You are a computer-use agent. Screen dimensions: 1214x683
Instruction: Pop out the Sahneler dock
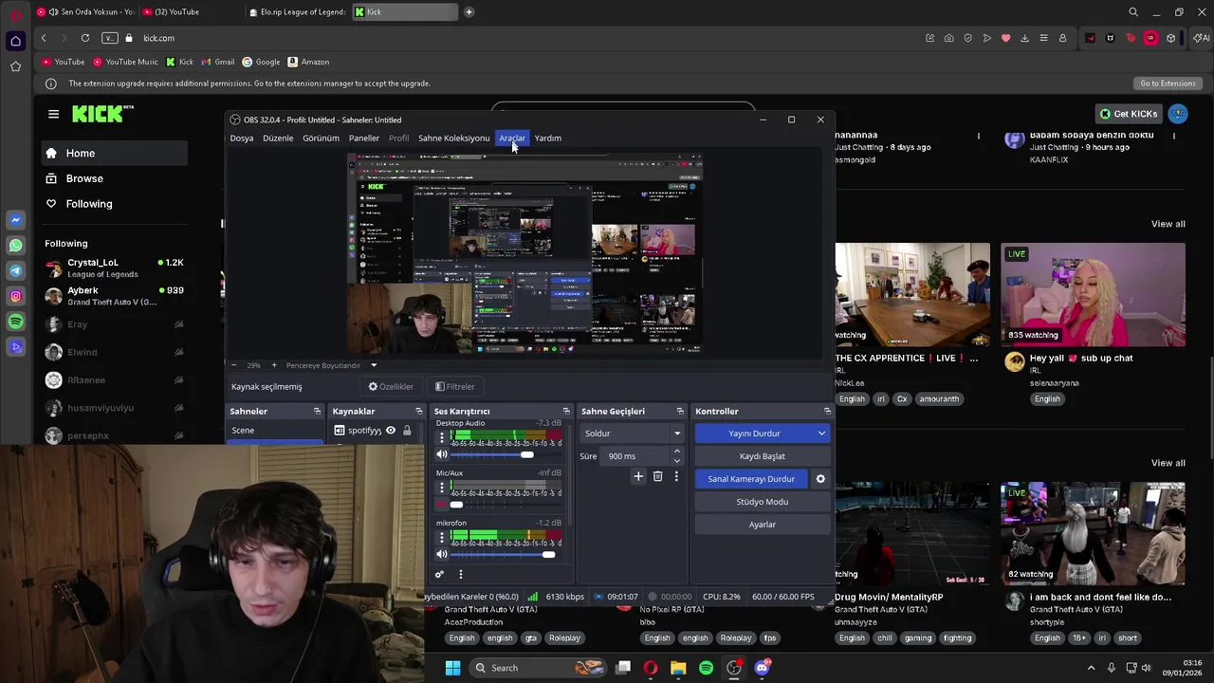(x=317, y=411)
